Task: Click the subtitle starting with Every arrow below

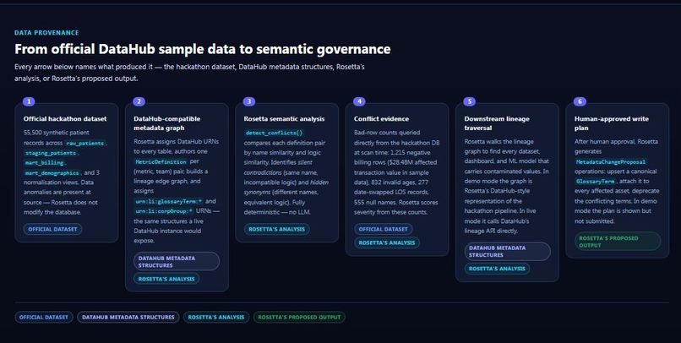Action: [x=189, y=73]
